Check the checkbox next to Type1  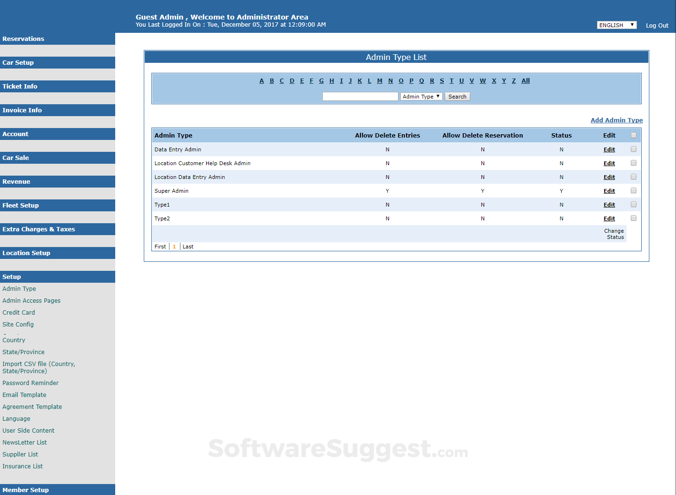coord(634,204)
